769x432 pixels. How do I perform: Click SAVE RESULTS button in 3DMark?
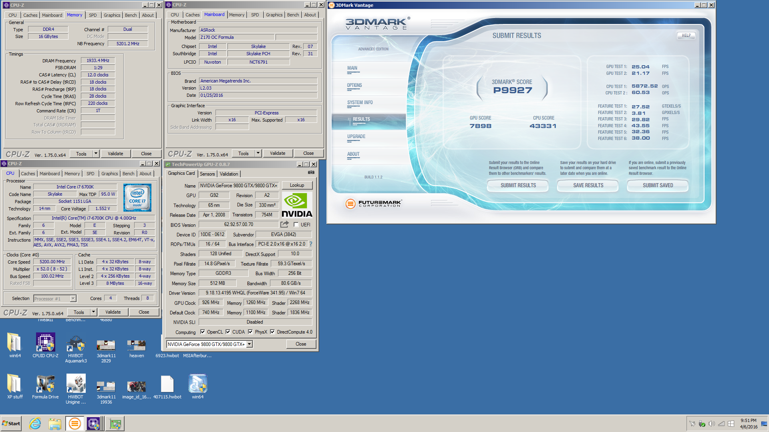[x=588, y=185]
